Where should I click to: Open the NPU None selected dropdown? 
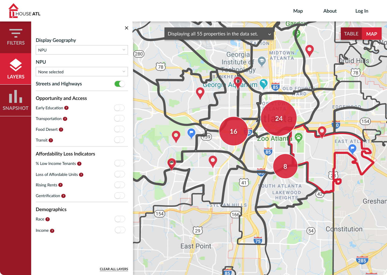click(82, 72)
